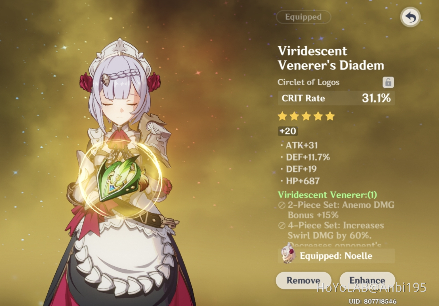Toggle the artifact lock icon

[x=388, y=82]
